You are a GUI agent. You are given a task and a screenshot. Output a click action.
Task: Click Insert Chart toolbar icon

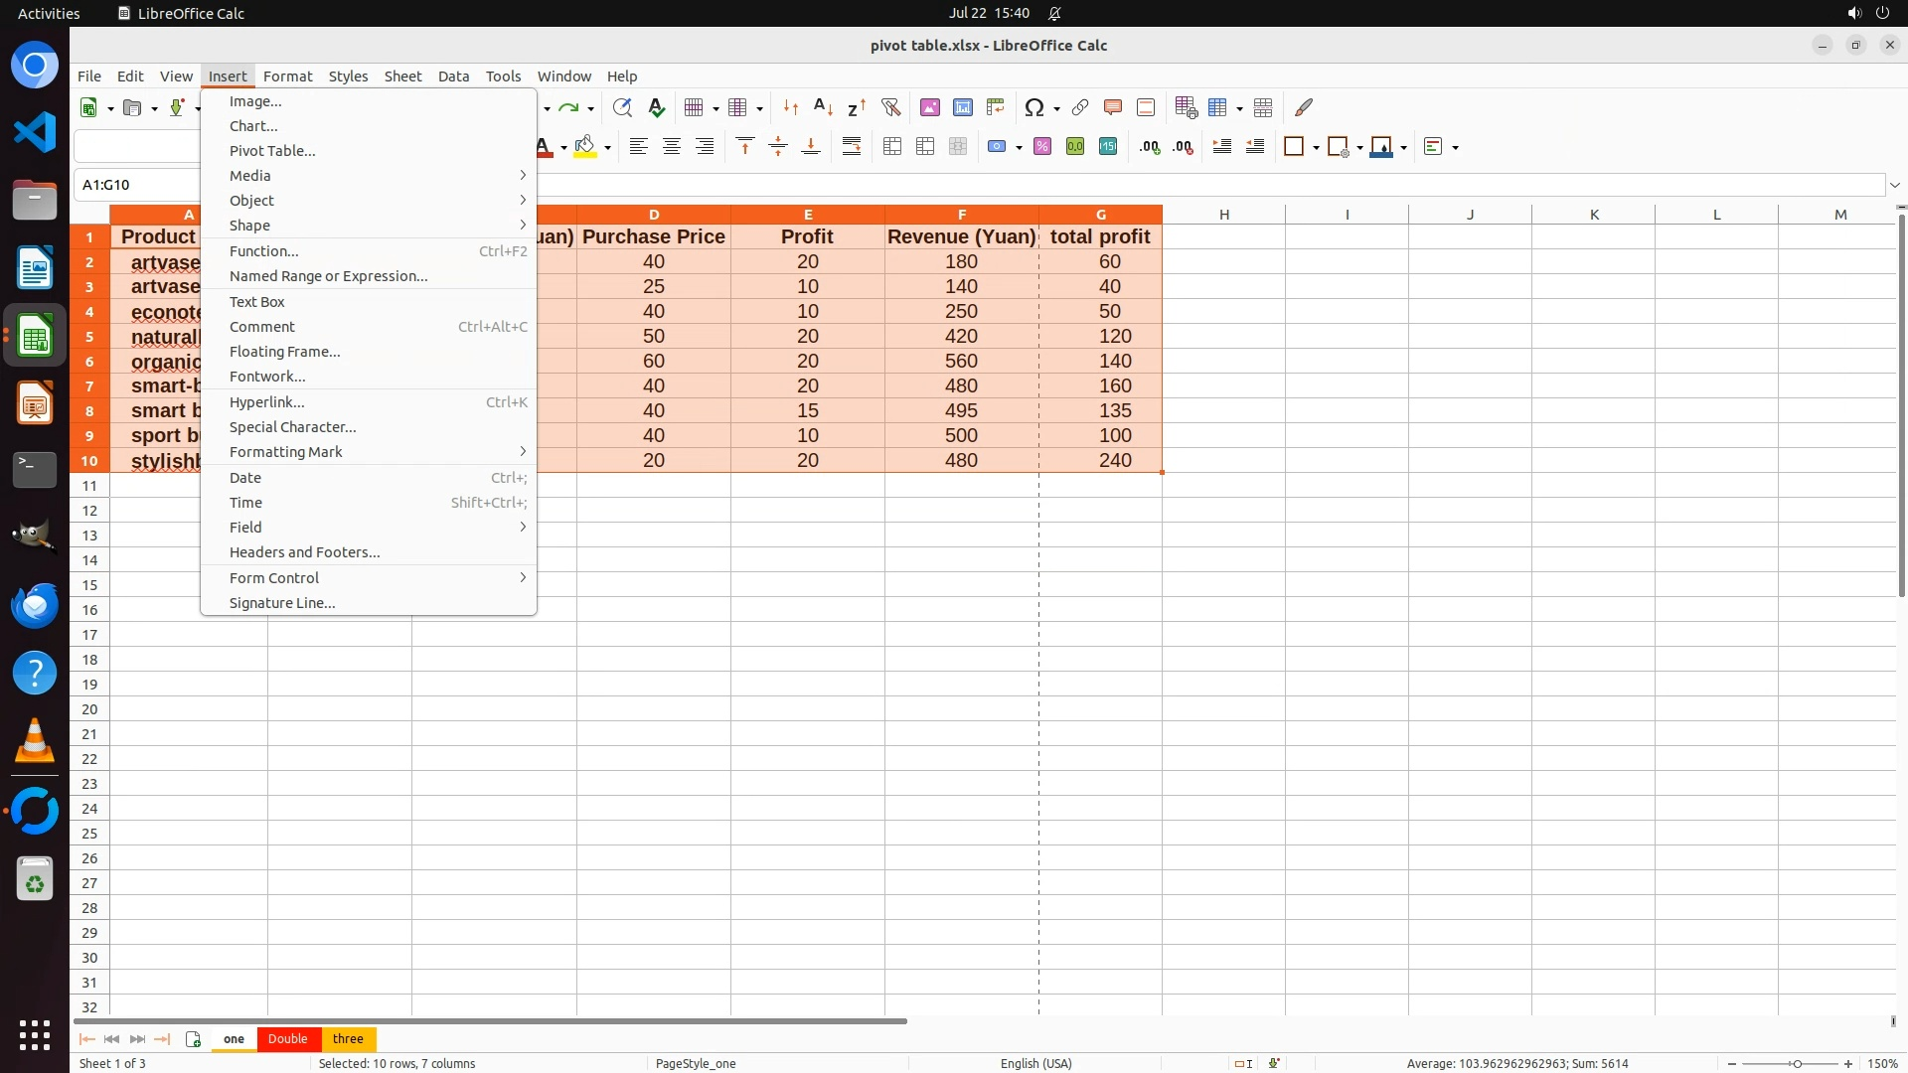963,107
